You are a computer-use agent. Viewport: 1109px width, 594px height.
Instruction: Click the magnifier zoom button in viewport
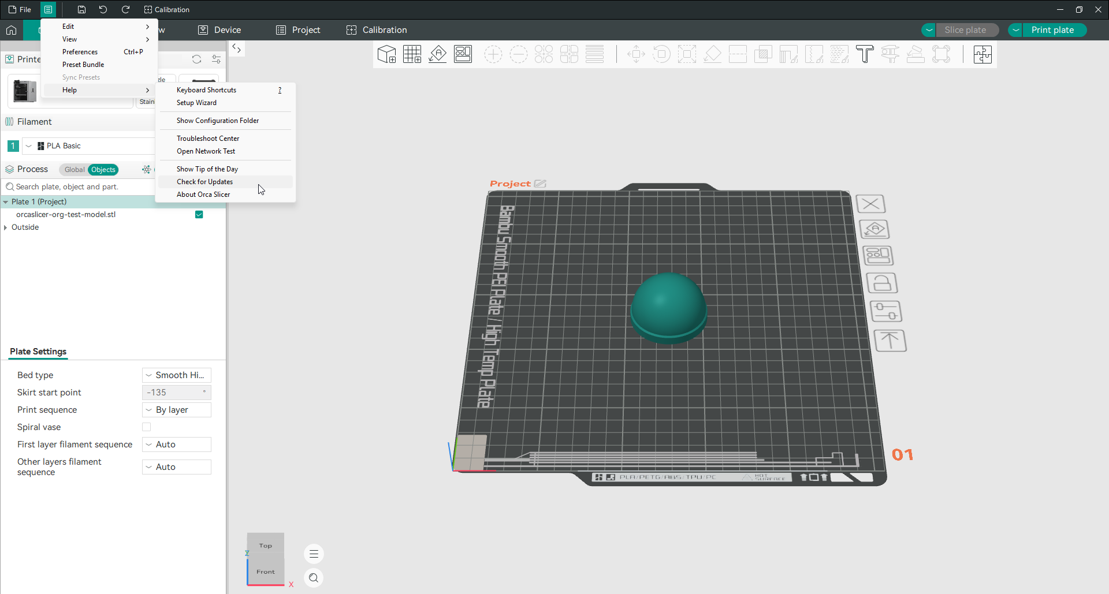click(x=314, y=578)
